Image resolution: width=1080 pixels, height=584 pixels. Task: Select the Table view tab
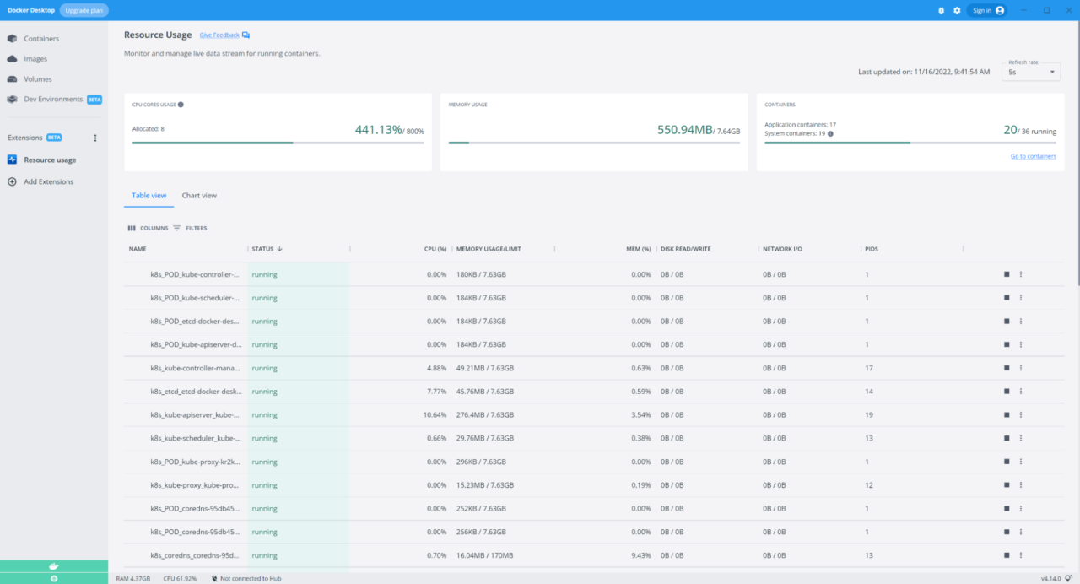(148, 195)
